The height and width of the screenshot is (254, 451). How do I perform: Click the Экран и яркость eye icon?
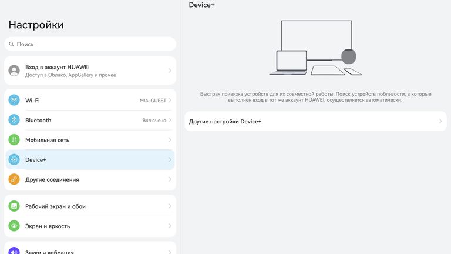coord(14,226)
